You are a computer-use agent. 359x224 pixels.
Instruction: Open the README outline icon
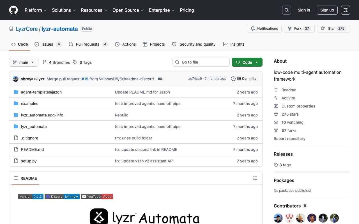pyautogui.click(x=255, y=178)
